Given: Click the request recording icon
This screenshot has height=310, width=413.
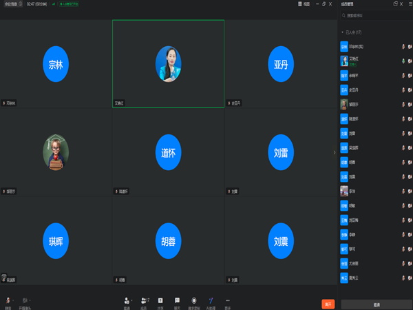Looking at the screenshot, I should (x=194, y=300).
